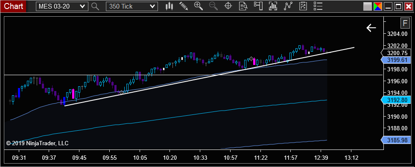Select the Chart tab label
The height and width of the screenshot is (167, 415).
click(14, 6)
